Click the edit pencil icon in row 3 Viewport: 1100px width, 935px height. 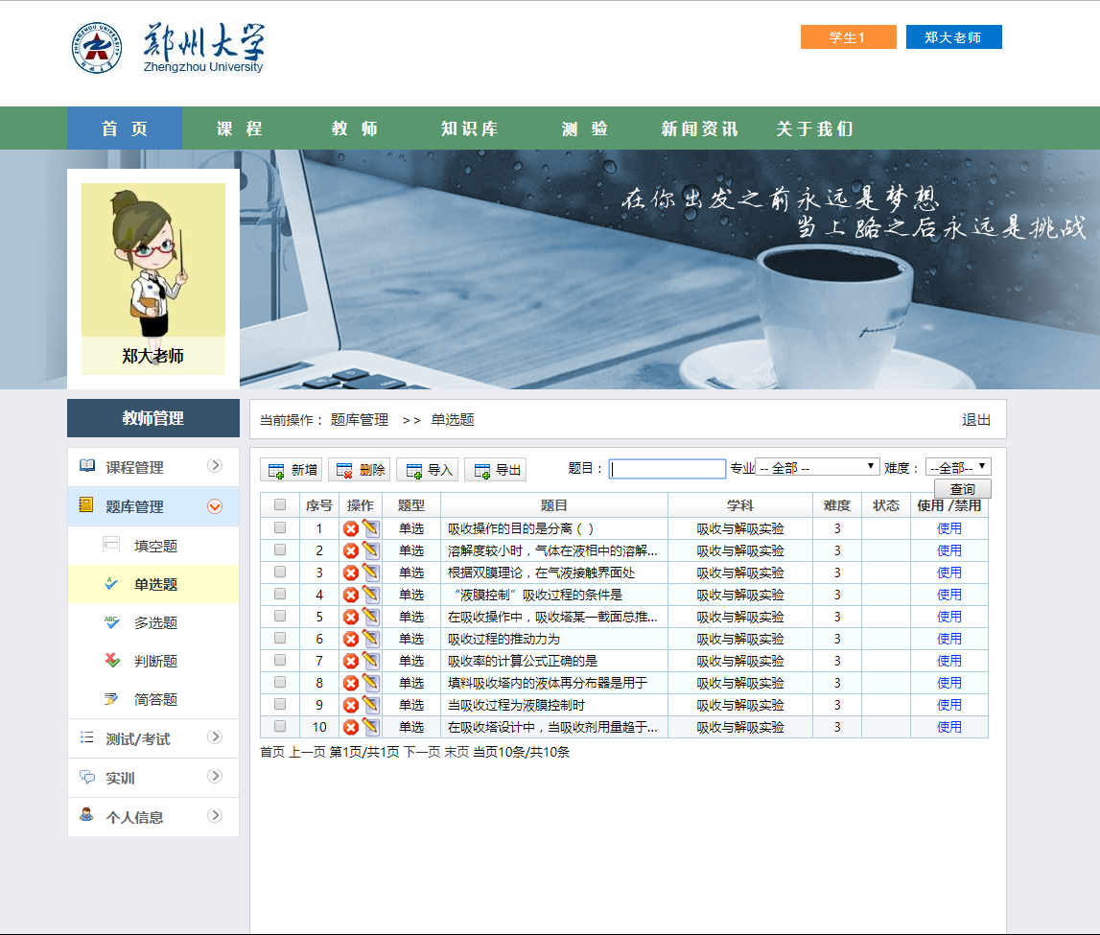tap(371, 573)
